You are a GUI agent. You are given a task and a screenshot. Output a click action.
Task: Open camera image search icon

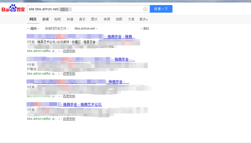tap(145, 9)
